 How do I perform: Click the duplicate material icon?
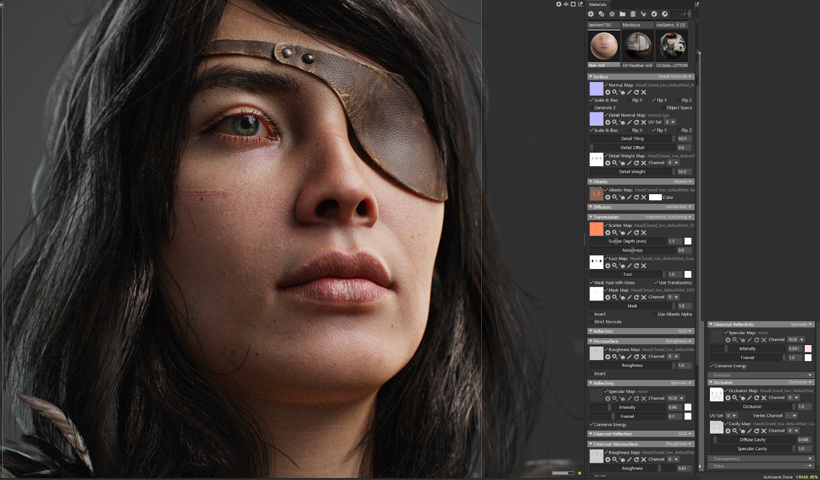pos(601,14)
